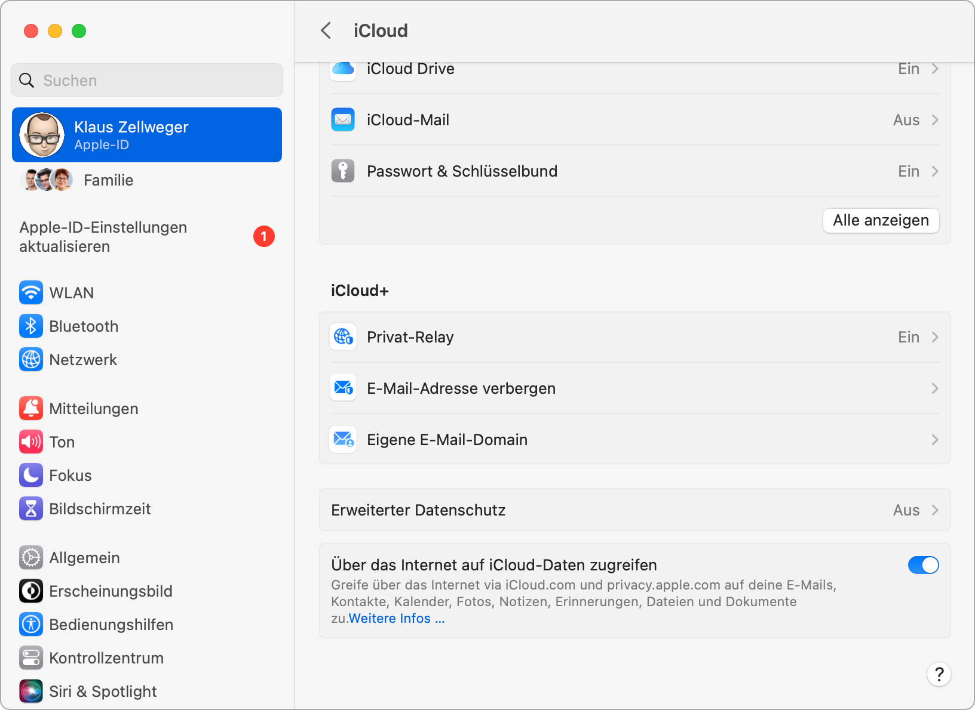The height and width of the screenshot is (710, 975).
Task: Select Erscheinungsbild label in sidebar
Action: pos(111,591)
